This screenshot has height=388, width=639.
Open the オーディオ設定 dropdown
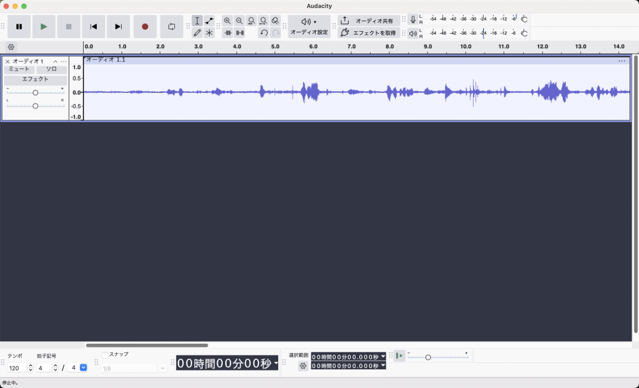(309, 26)
